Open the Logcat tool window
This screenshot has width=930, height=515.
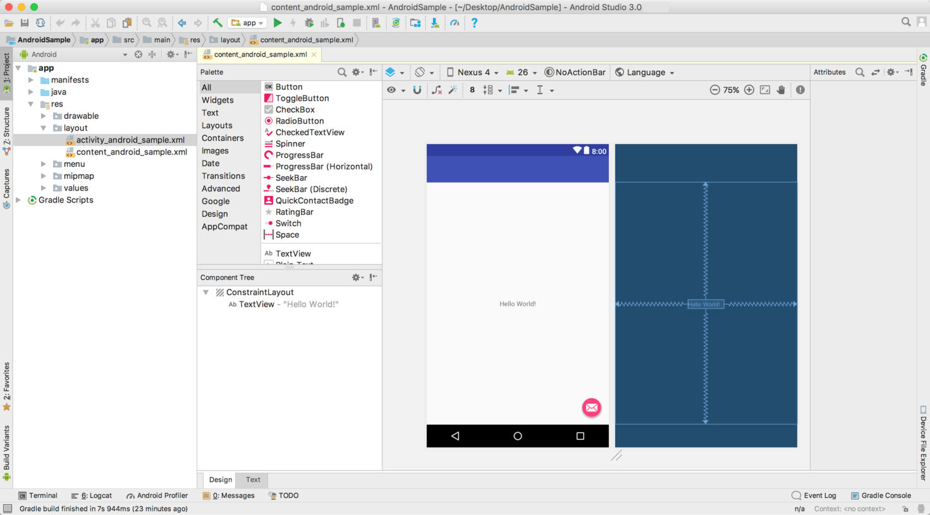pyautogui.click(x=97, y=495)
